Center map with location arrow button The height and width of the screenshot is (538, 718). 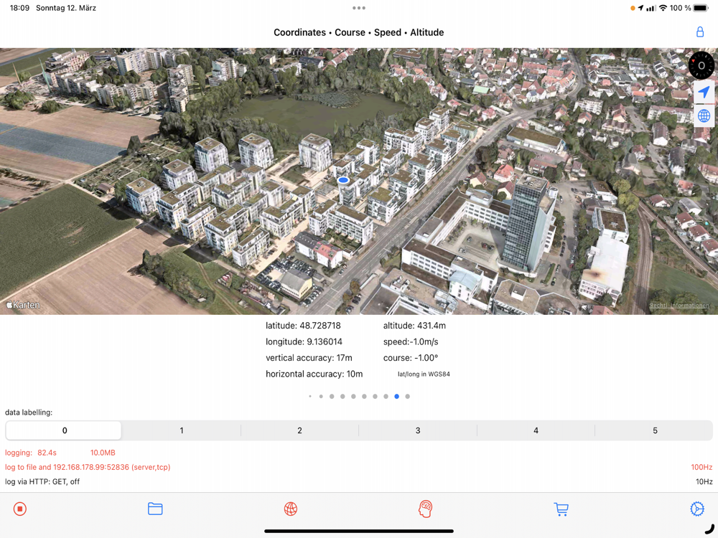(x=704, y=92)
